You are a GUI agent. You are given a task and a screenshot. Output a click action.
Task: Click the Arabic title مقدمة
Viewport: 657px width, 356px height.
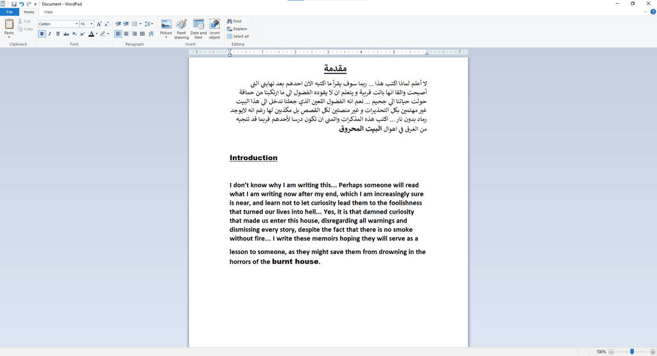coord(335,68)
